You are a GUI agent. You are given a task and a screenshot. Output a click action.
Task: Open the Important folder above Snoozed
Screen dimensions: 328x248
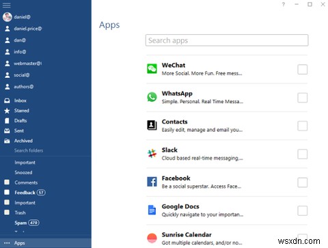coord(25,163)
